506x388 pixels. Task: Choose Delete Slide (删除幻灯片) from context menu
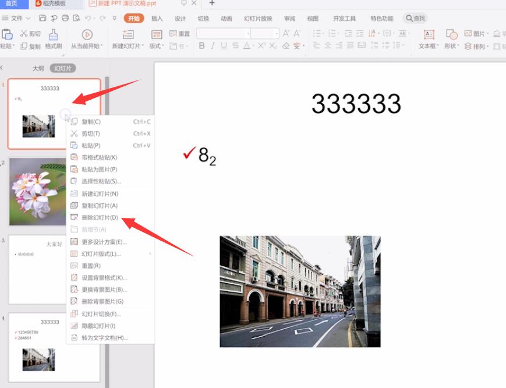click(x=111, y=217)
